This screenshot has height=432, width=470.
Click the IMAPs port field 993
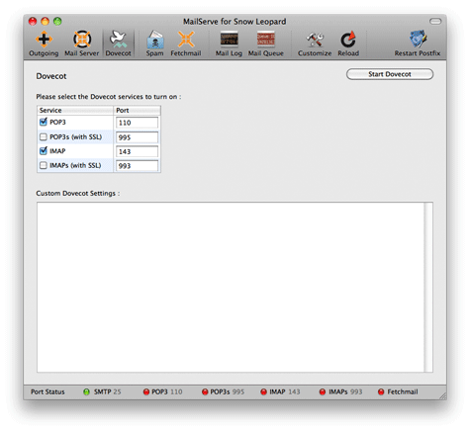[x=137, y=166]
